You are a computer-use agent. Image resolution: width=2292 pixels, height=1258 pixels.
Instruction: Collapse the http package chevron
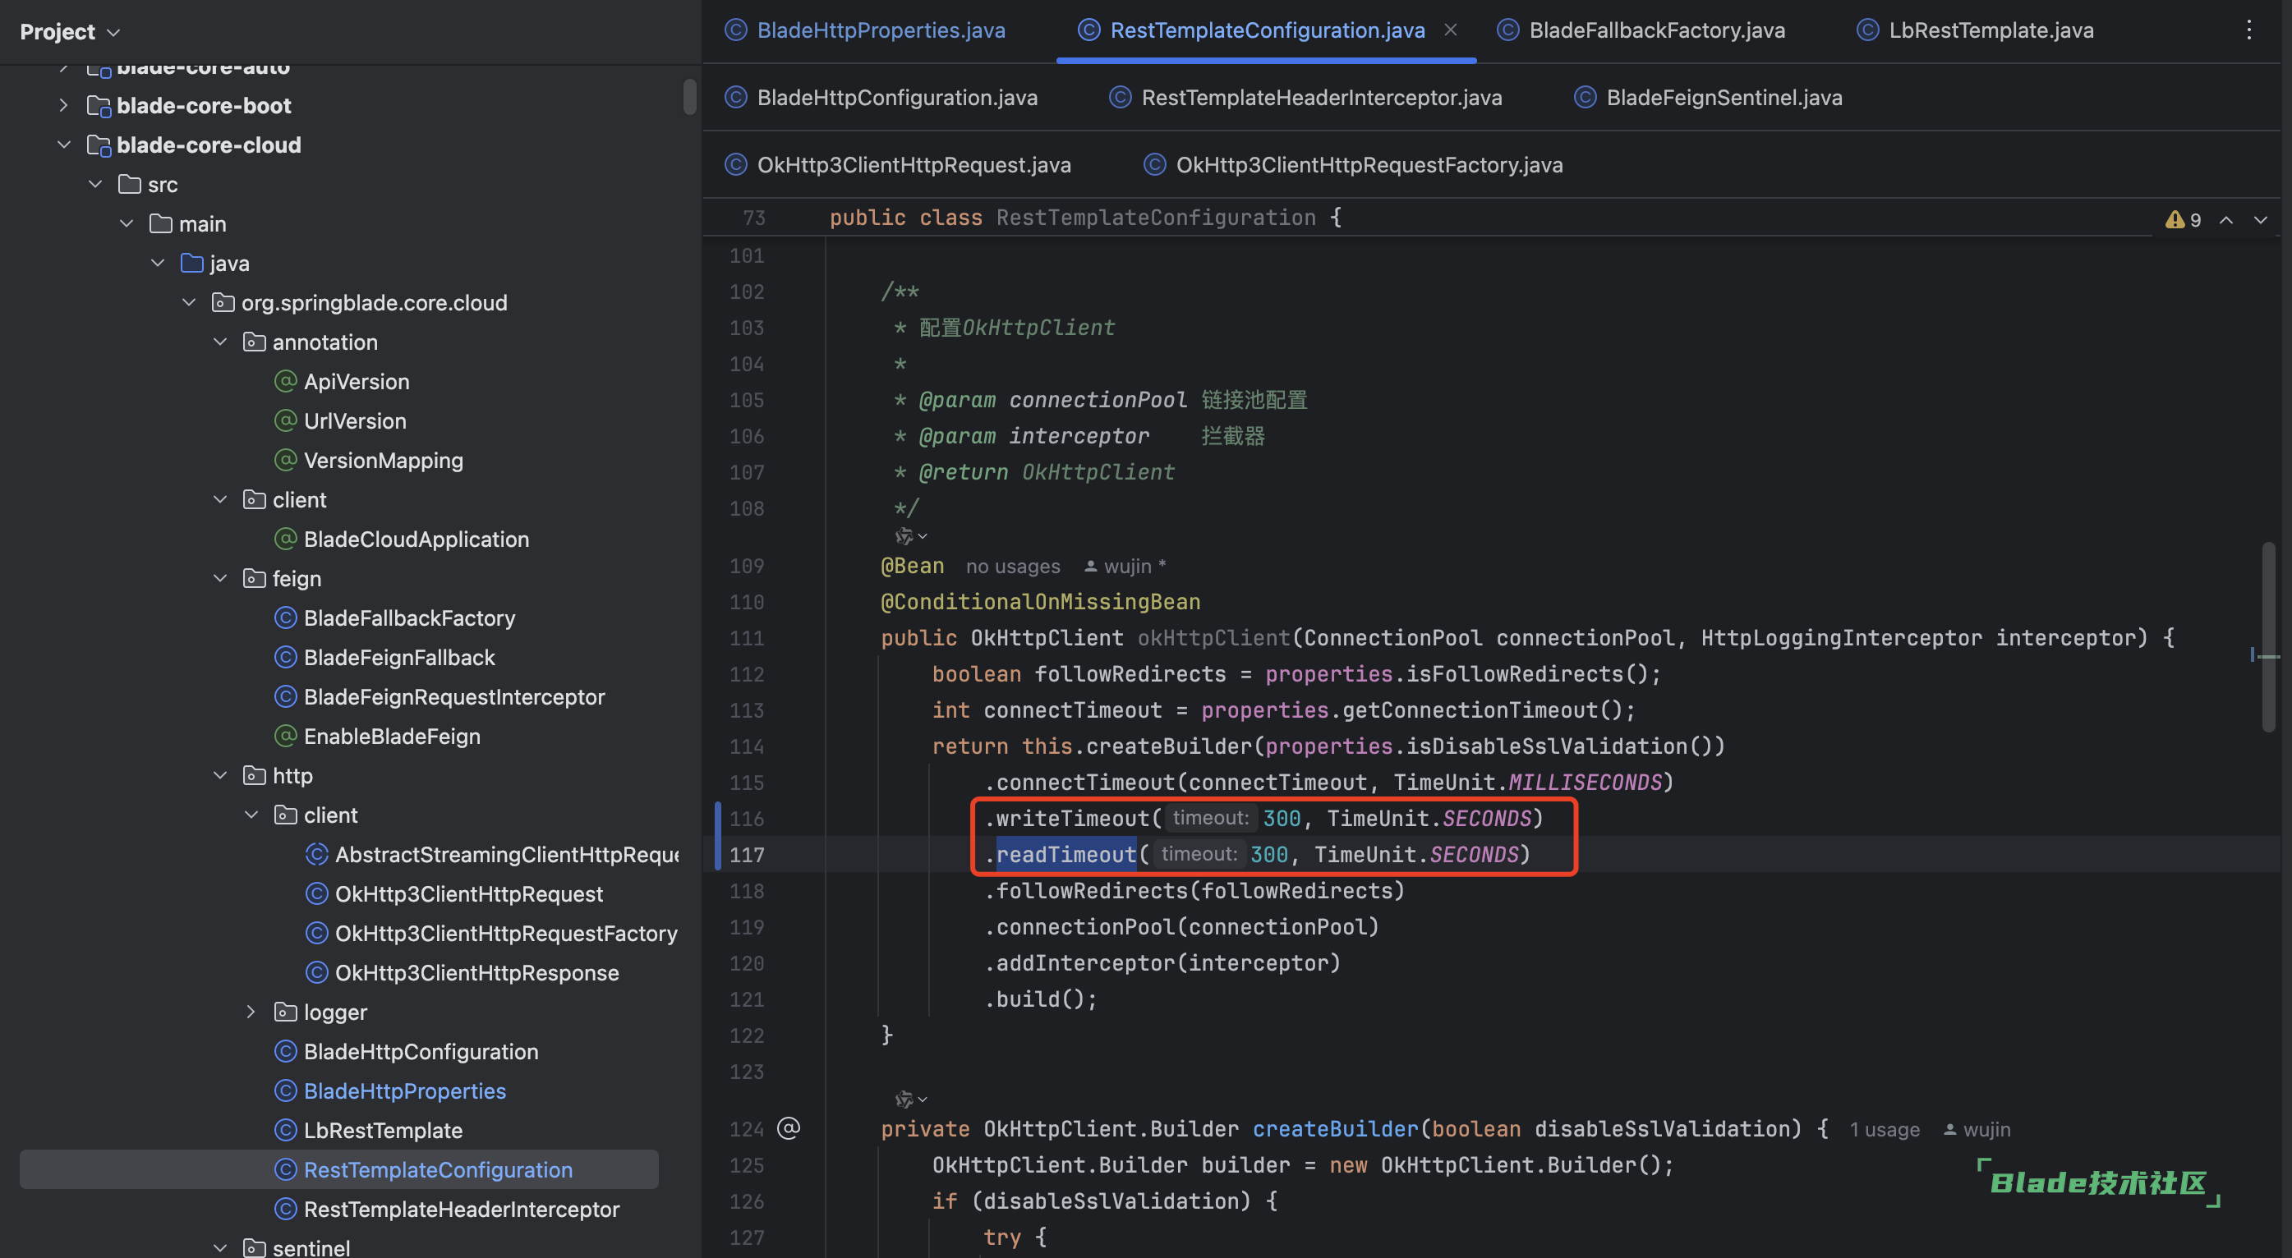coord(220,775)
